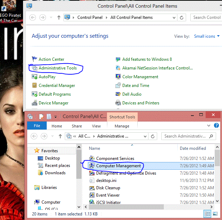
Task: Open View by Small icons dropdown
Action: tap(207, 36)
